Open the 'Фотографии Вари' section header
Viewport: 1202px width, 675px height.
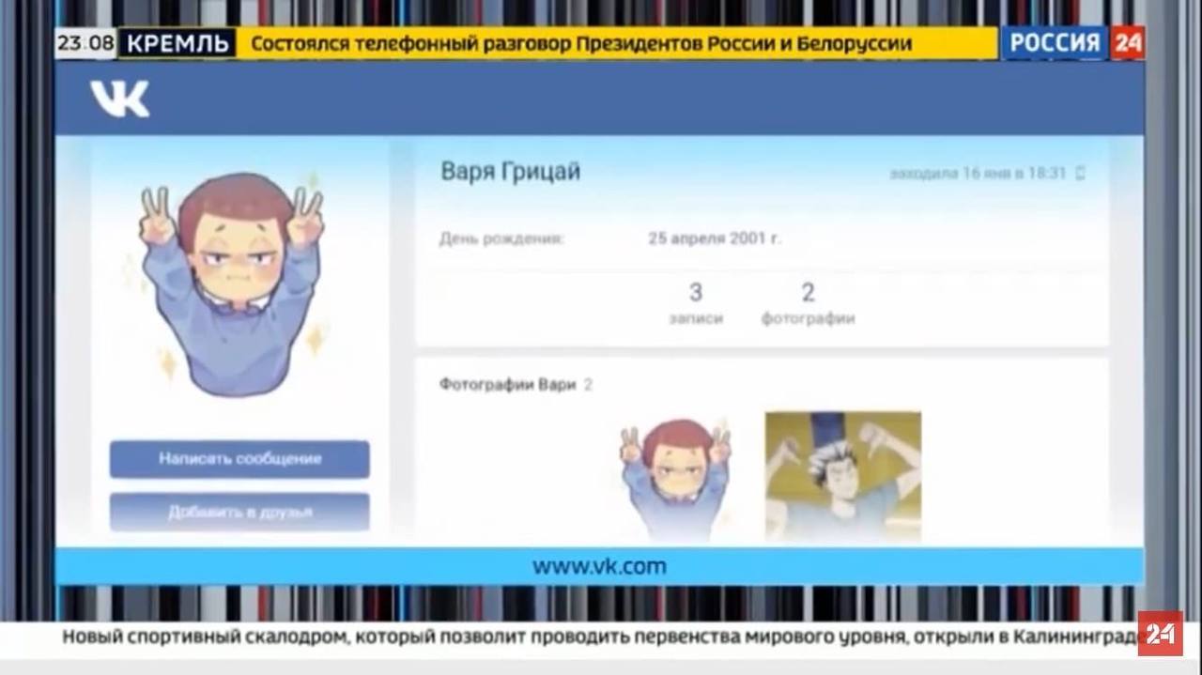pos(516,384)
